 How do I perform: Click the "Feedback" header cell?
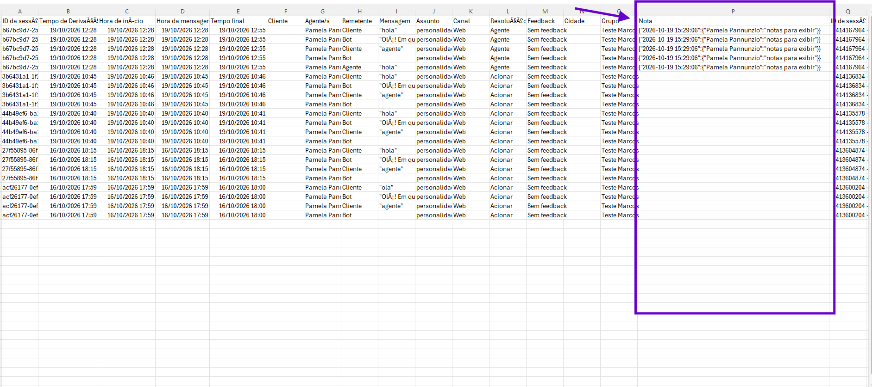click(x=545, y=21)
